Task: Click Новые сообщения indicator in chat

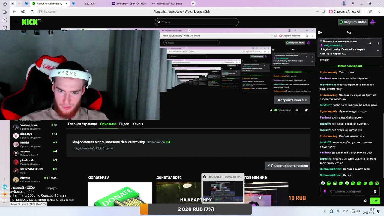Action: (x=349, y=66)
